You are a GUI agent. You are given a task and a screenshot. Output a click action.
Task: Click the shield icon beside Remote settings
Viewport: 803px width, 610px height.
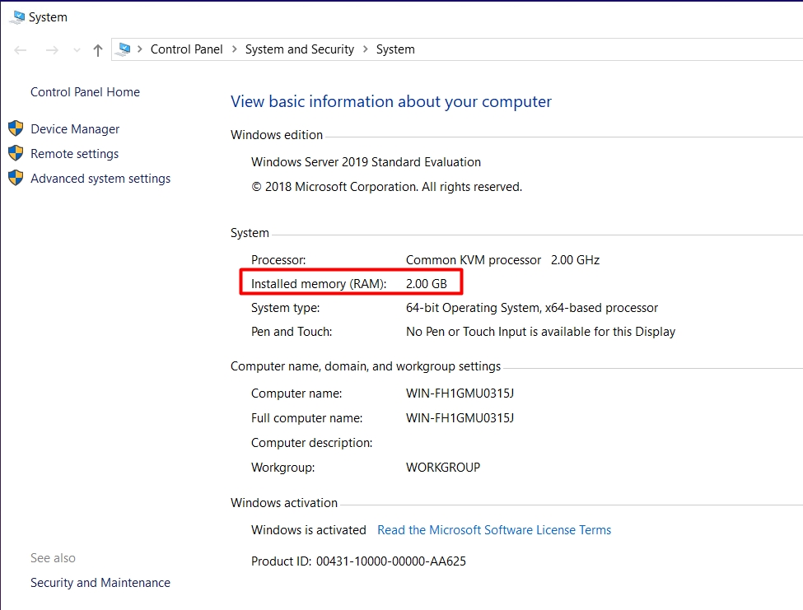[16, 153]
